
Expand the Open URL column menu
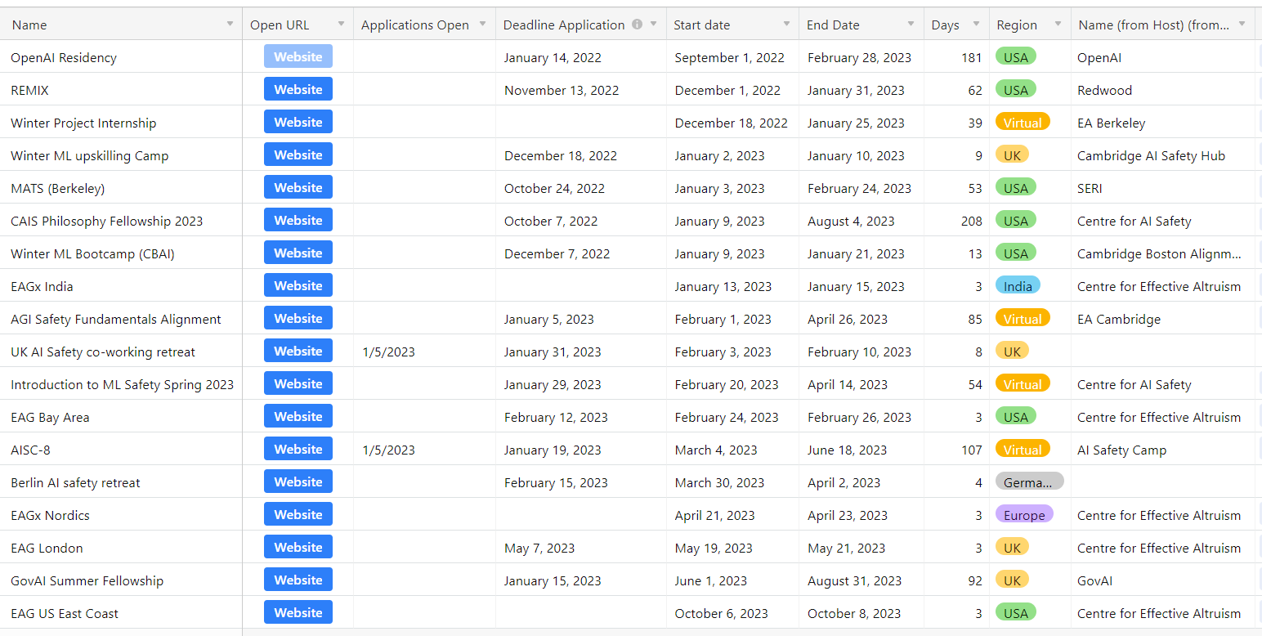click(x=341, y=25)
